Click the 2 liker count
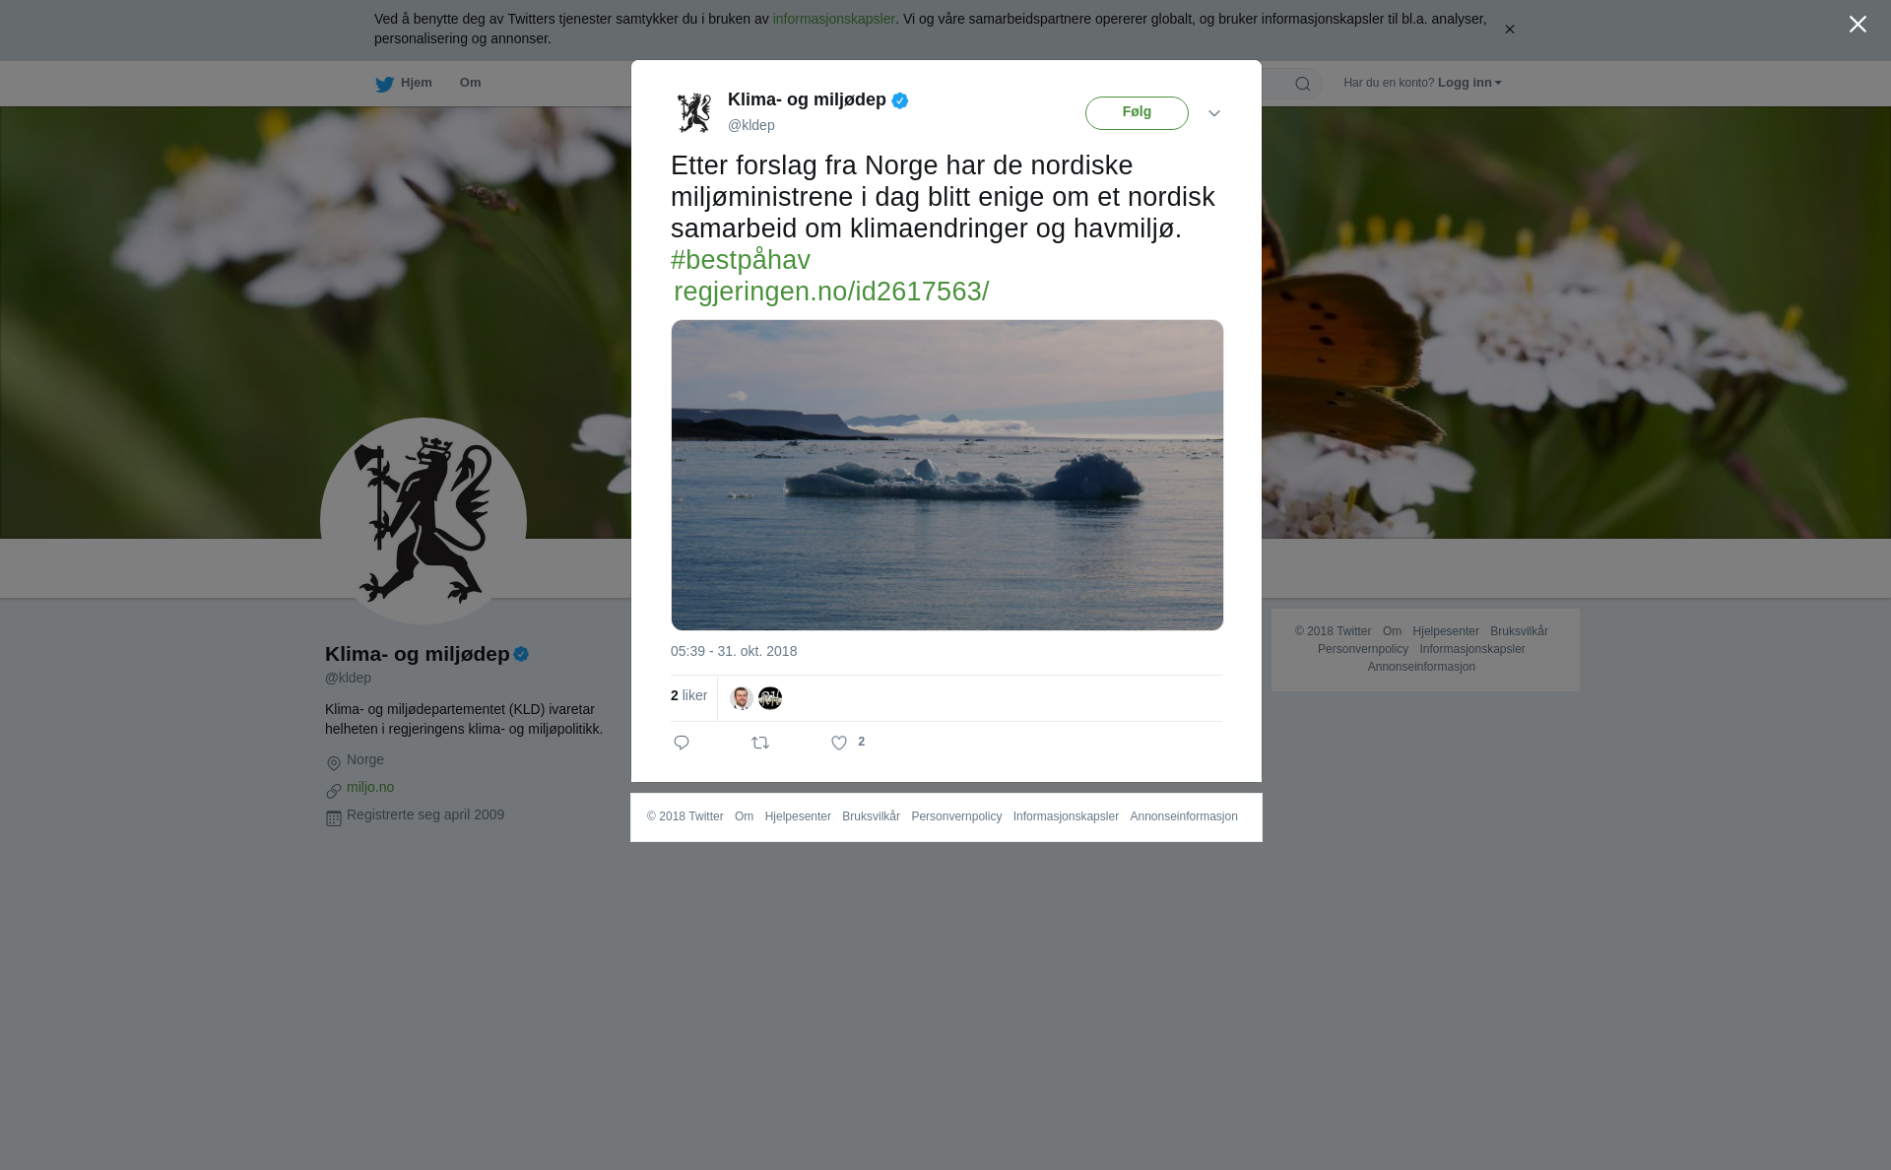The width and height of the screenshot is (1891, 1170). 688,695
